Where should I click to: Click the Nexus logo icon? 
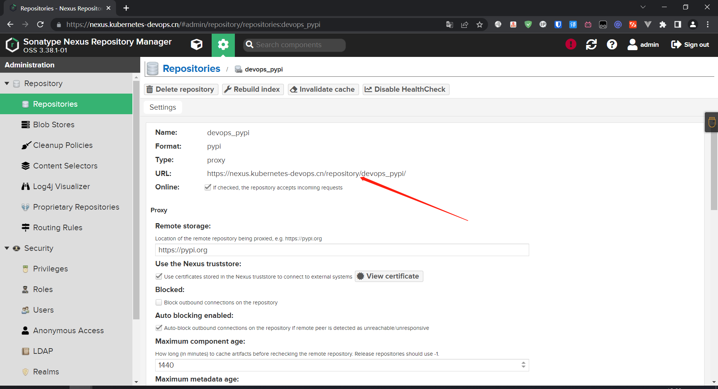coord(12,45)
